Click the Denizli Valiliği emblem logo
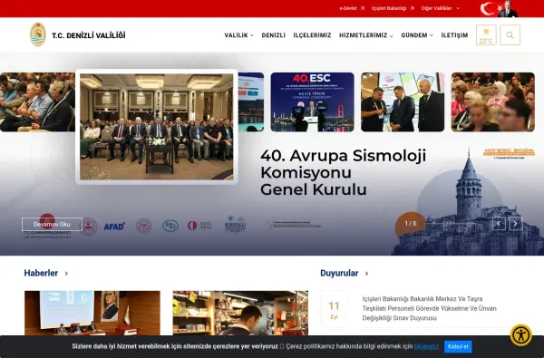The image size is (544, 358). [x=38, y=34]
